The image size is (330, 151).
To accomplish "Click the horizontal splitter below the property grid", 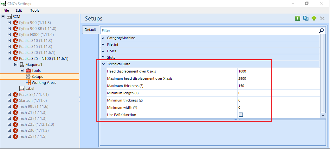I will (236, 119).
